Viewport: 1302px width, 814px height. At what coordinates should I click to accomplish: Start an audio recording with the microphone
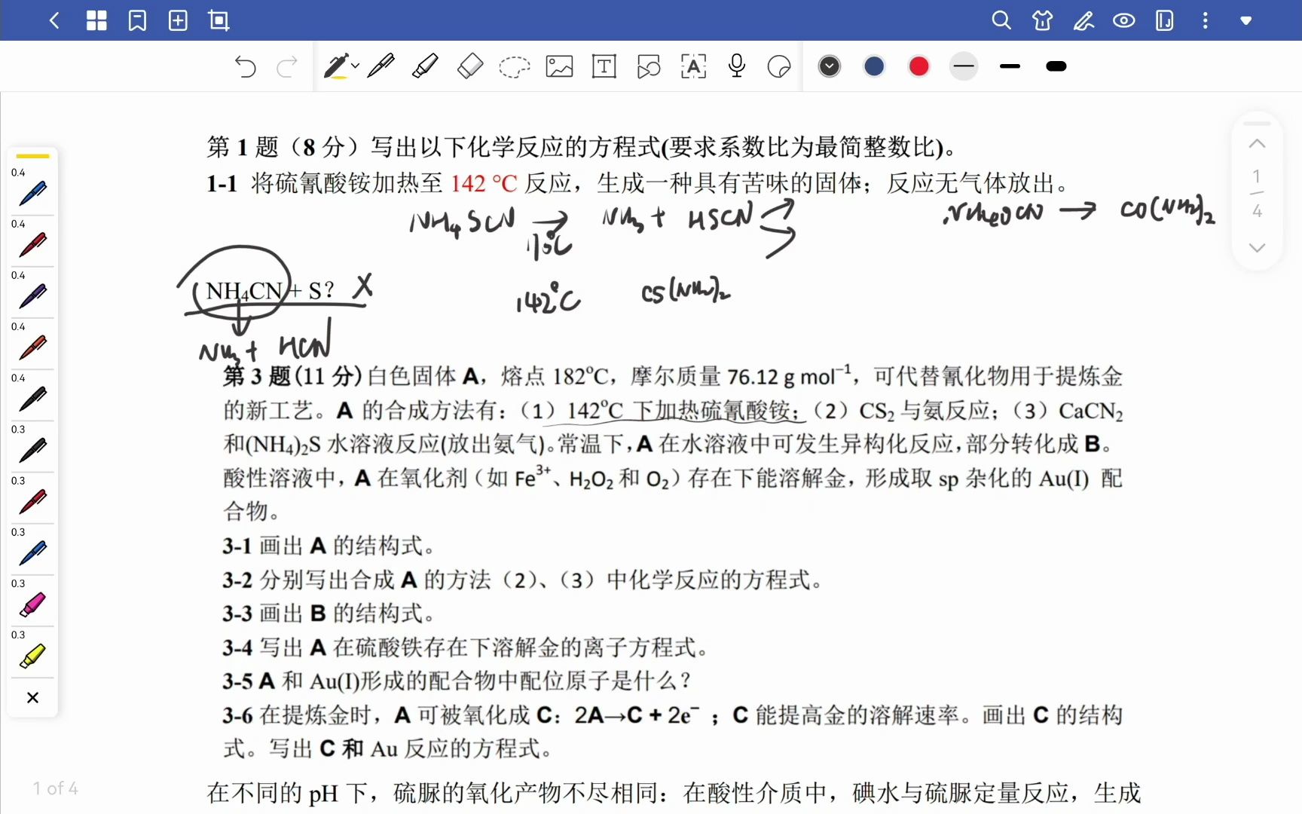coord(736,66)
